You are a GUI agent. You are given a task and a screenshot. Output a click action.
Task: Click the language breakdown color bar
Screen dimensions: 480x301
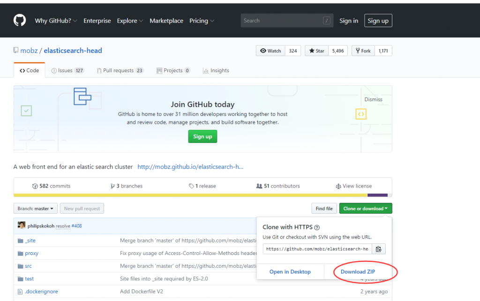[202, 195]
